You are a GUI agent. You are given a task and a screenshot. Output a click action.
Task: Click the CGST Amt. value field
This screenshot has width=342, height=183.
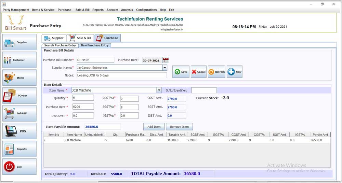(176, 99)
